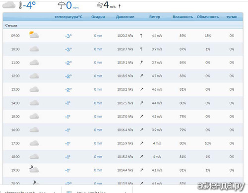
Task: Click the thermometer icon next to -4°
Action: 20,5
